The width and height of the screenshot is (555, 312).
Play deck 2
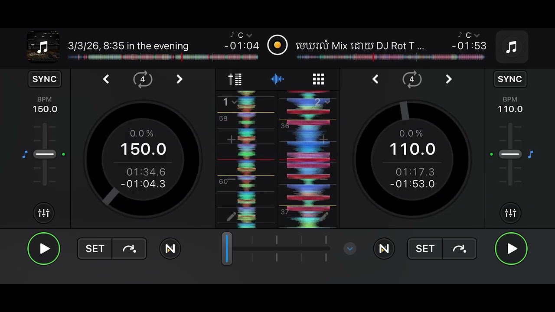[511, 249]
